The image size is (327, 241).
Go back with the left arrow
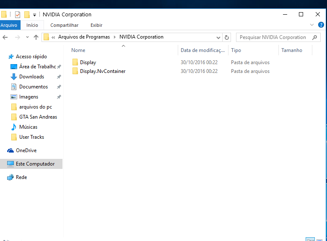(x=5, y=37)
